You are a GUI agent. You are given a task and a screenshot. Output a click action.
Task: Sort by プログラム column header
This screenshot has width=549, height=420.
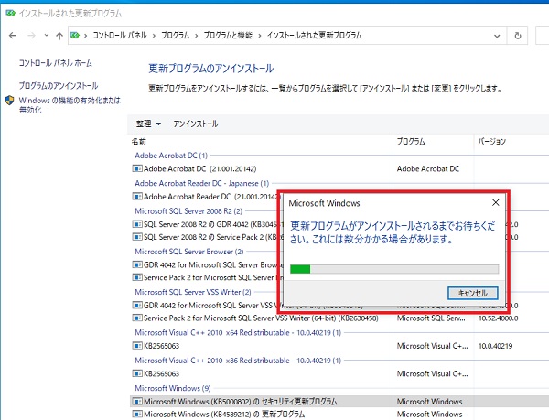coord(411,142)
